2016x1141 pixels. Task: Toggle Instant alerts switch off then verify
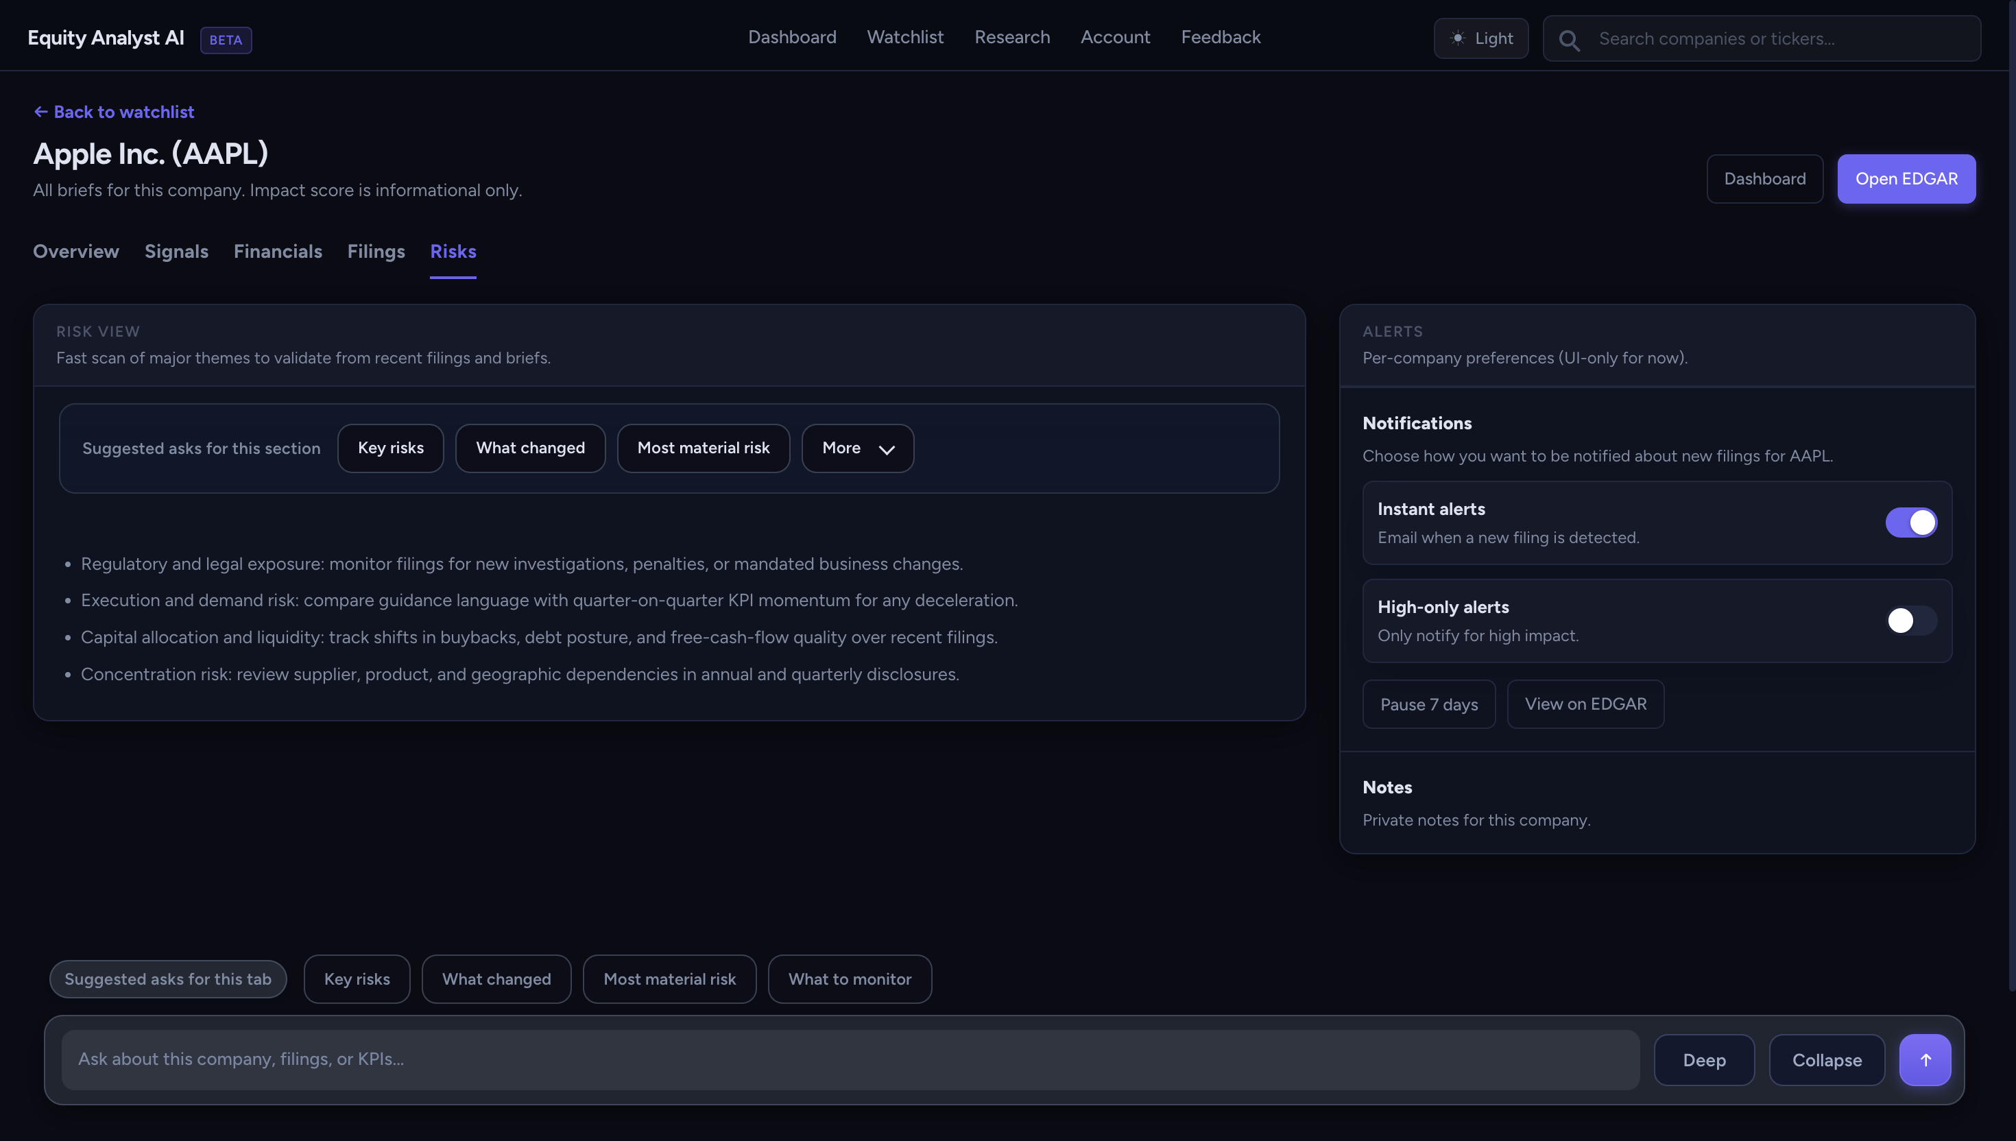(1911, 523)
